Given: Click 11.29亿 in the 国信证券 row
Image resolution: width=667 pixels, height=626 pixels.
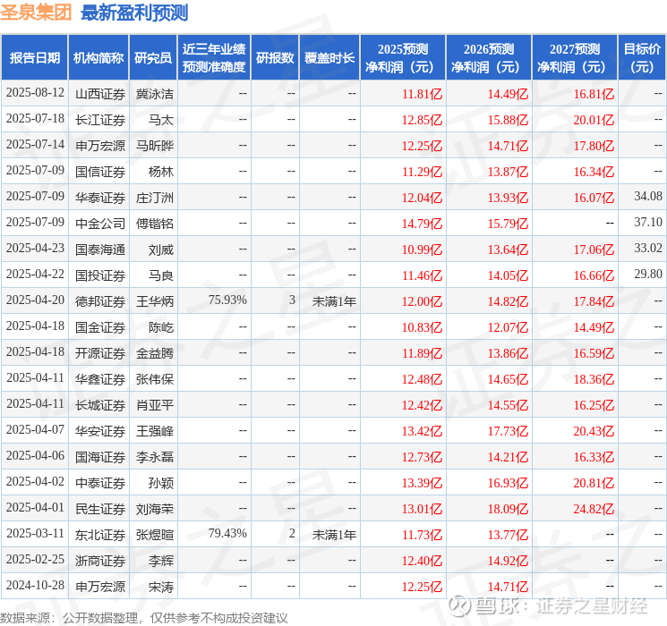Looking at the screenshot, I should (422, 172).
